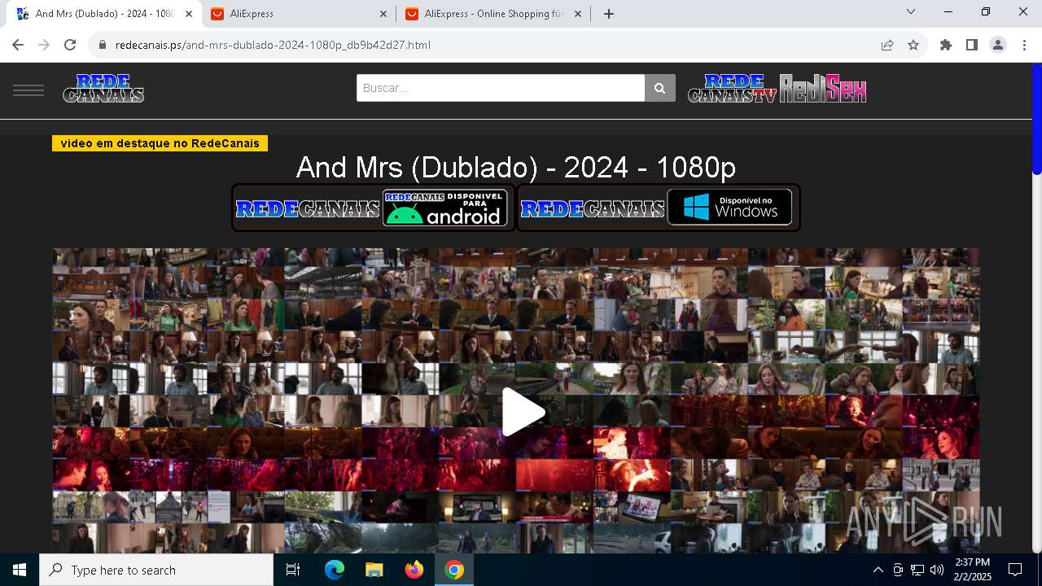This screenshot has width=1042, height=586.
Task: Play the And Mrs video
Action: click(x=522, y=413)
